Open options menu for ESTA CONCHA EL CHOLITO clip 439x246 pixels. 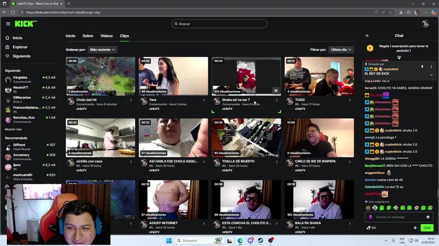pyautogui.click(x=277, y=223)
